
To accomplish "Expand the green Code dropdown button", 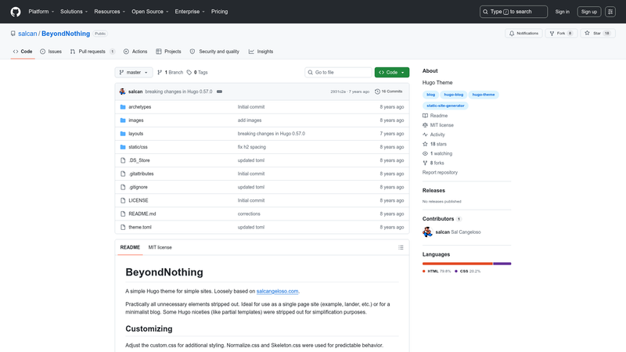I will (x=392, y=72).
